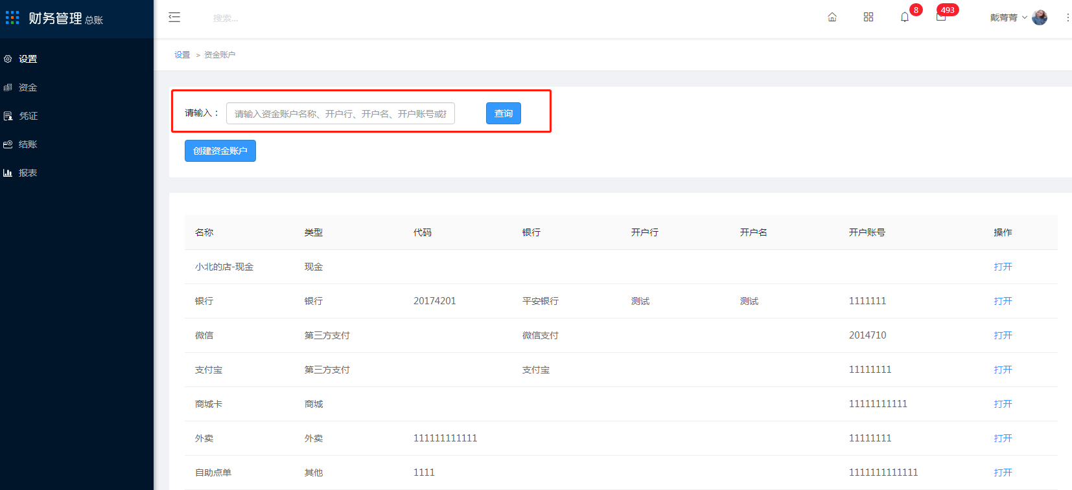
Task: Click 打开 in the 商城卡 row
Action: [1003, 404]
